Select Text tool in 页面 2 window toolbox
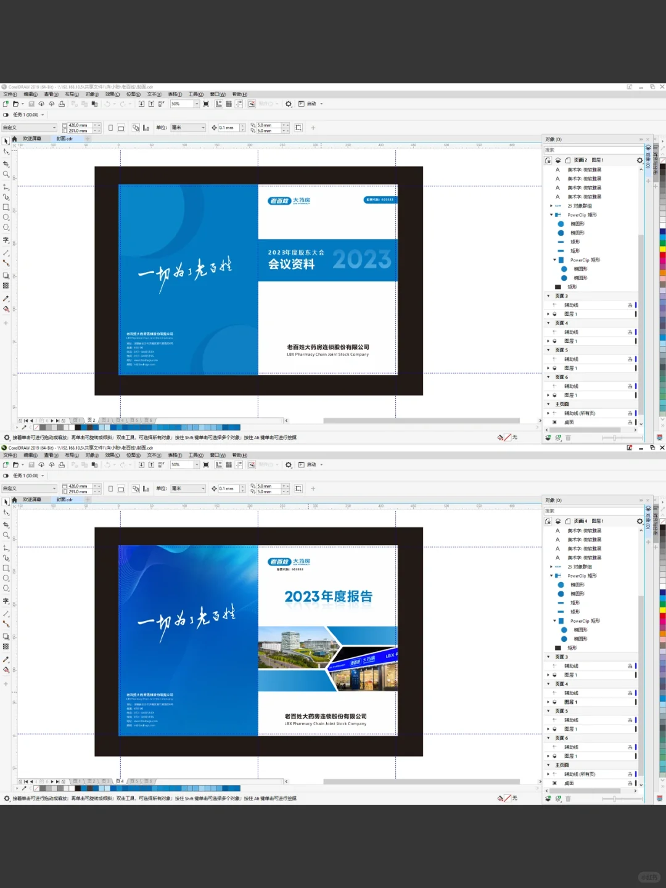 pos(6,240)
